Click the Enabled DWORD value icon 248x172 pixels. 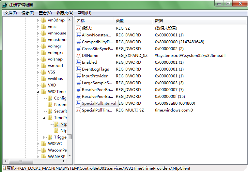coord(78,62)
